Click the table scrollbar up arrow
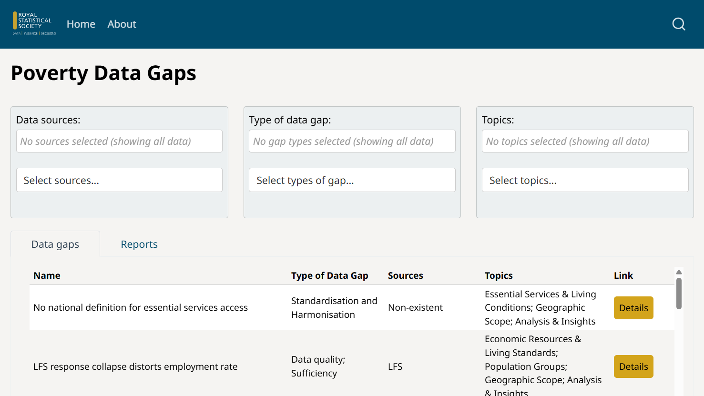This screenshot has width=704, height=396. tap(679, 272)
